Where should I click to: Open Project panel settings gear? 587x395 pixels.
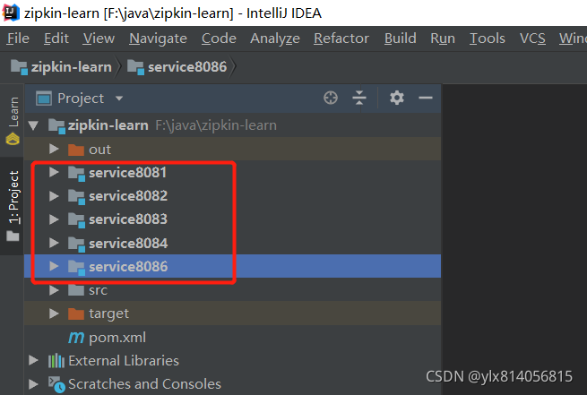396,98
